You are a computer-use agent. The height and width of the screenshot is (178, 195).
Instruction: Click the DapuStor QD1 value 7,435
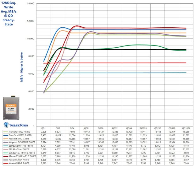tap(44, 135)
